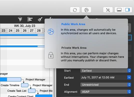
Task: Click the public work area synchronization description
Action: coord(89,31)
